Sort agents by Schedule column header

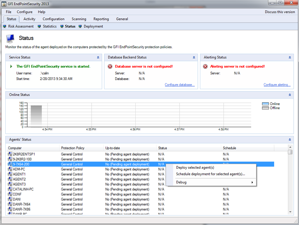click(247, 148)
